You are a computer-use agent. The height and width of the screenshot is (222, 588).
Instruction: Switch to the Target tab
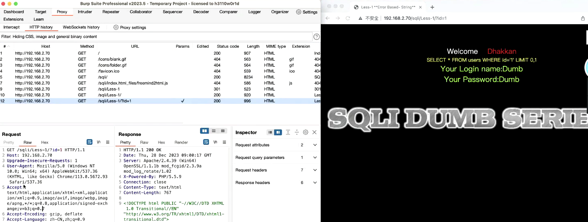click(40, 12)
